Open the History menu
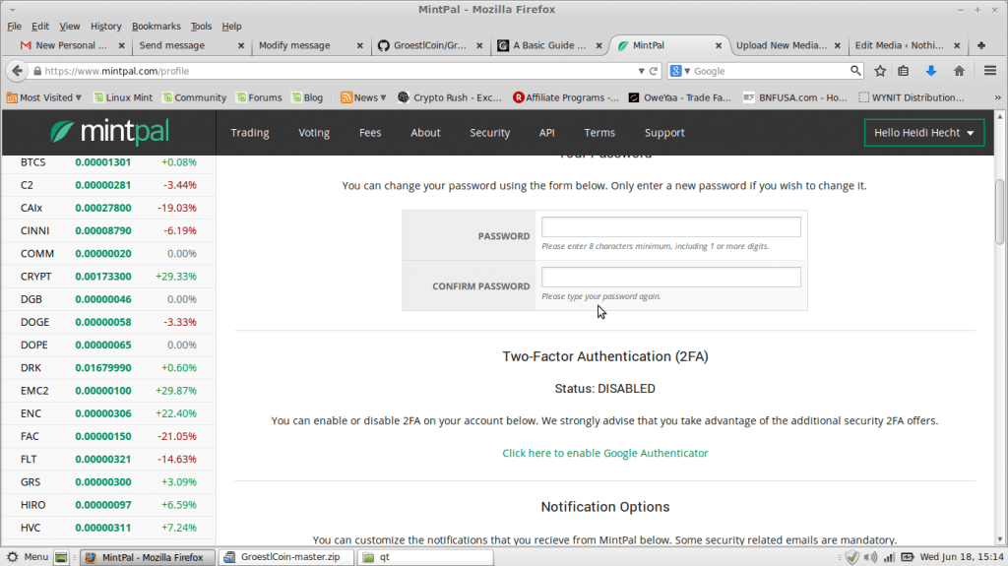Screen dimensions: 1008x566 click(x=105, y=27)
